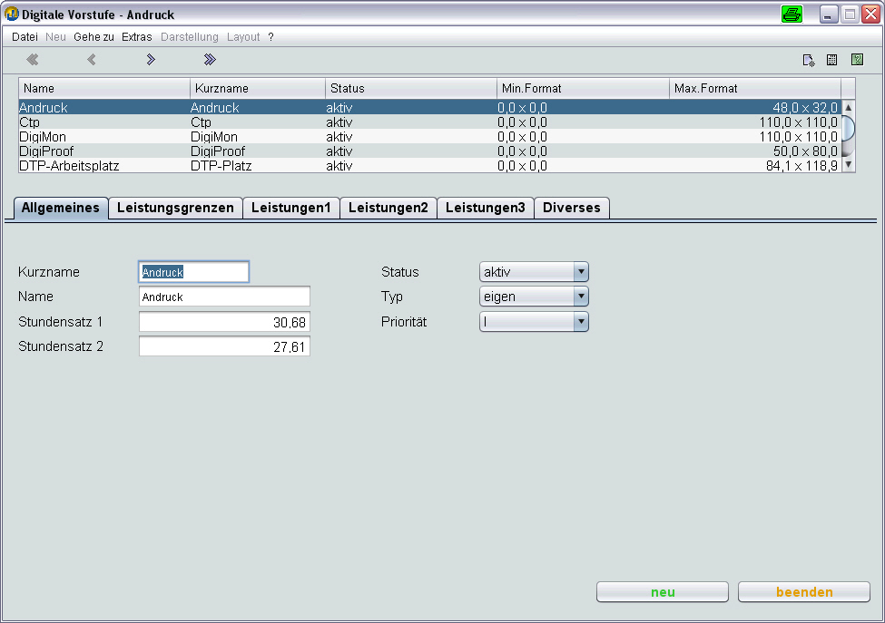The height and width of the screenshot is (623, 885).
Task: Sort by the Name column header
Action: point(104,89)
